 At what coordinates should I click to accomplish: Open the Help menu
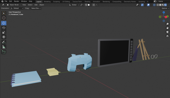coord(30,1)
